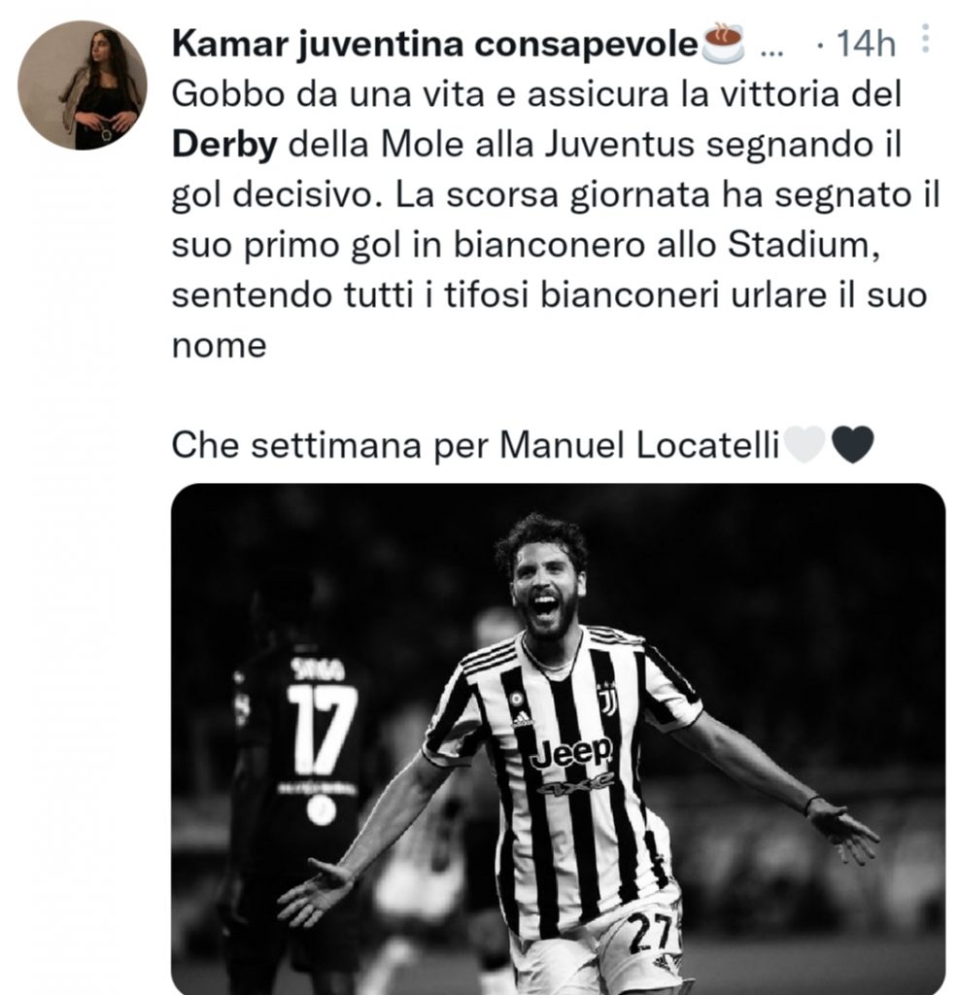
Task: Click the celebrating player's face in the photo
Action: click(x=546, y=588)
